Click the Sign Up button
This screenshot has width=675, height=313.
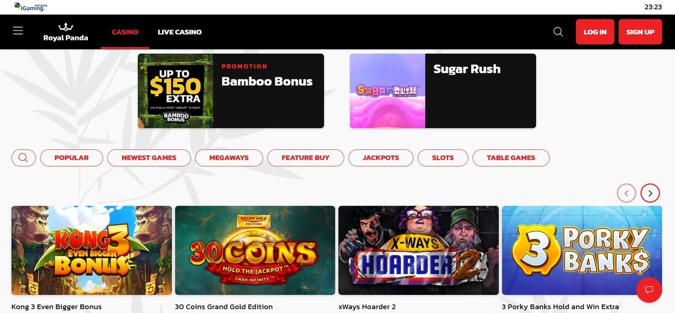(x=640, y=32)
